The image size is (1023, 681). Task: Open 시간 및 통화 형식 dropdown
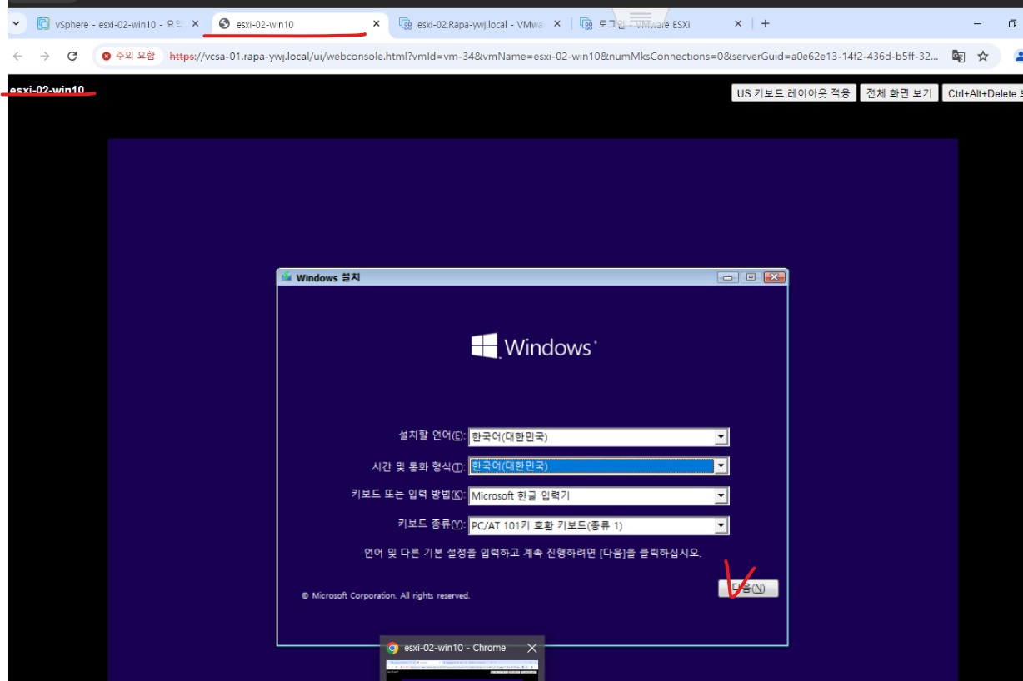pyautogui.click(x=598, y=466)
